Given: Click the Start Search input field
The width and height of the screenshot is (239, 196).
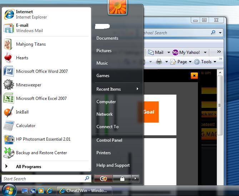Looking at the screenshot, I should (x=43, y=179).
